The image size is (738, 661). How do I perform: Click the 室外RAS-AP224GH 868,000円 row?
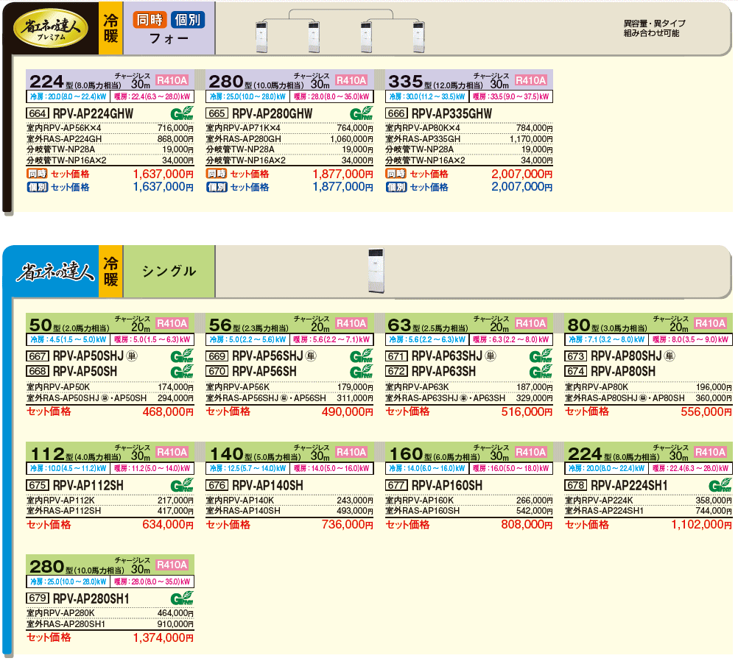(110, 139)
